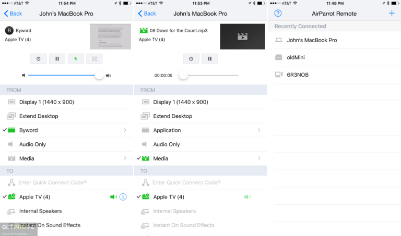The height and width of the screenshot is (236, 401).
Task: Toggle checked Apple TV (4) in mp3 screen
Action: 200,197
